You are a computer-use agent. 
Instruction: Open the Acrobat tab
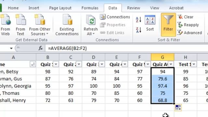tap(176, 8)
